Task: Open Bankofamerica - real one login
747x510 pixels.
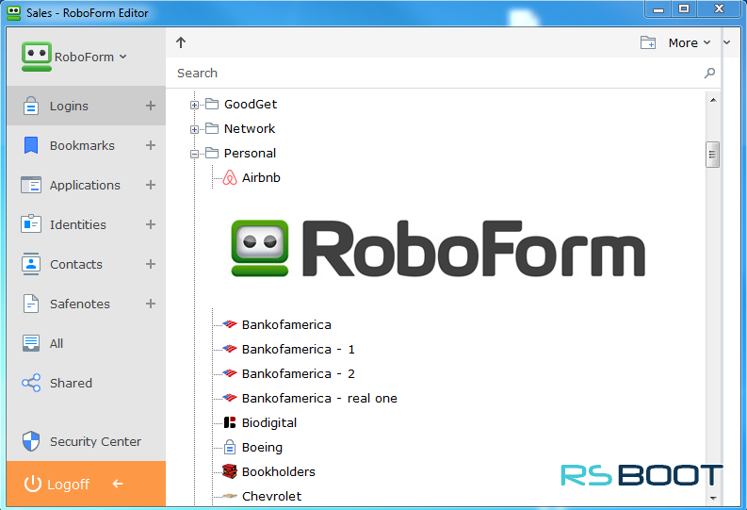Action: pyautogui.click(x=319, y=399)
